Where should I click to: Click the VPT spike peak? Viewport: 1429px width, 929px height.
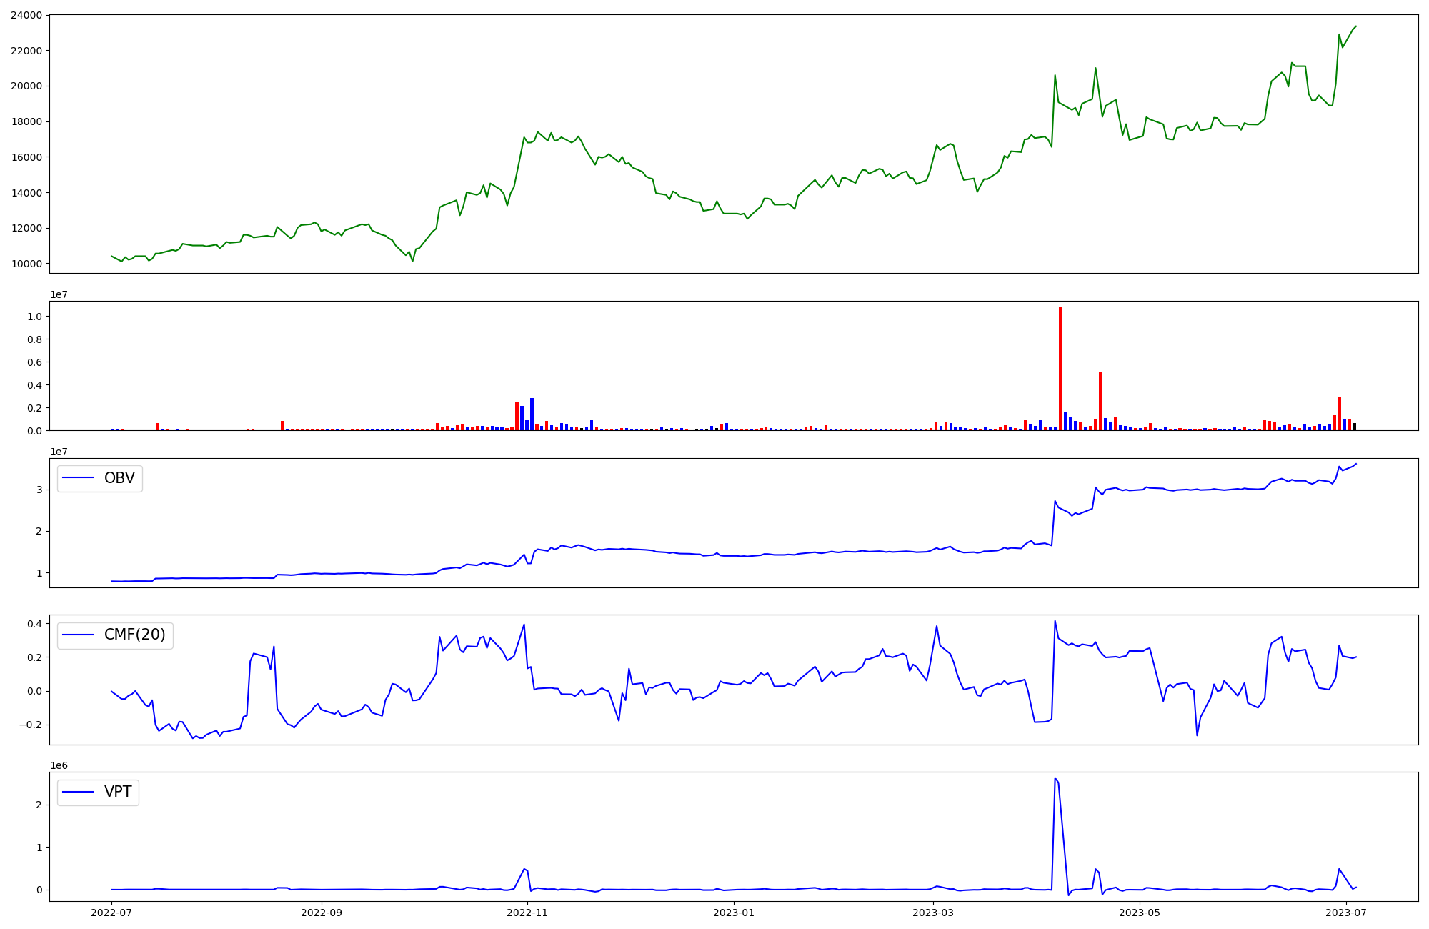point(1055,778)
